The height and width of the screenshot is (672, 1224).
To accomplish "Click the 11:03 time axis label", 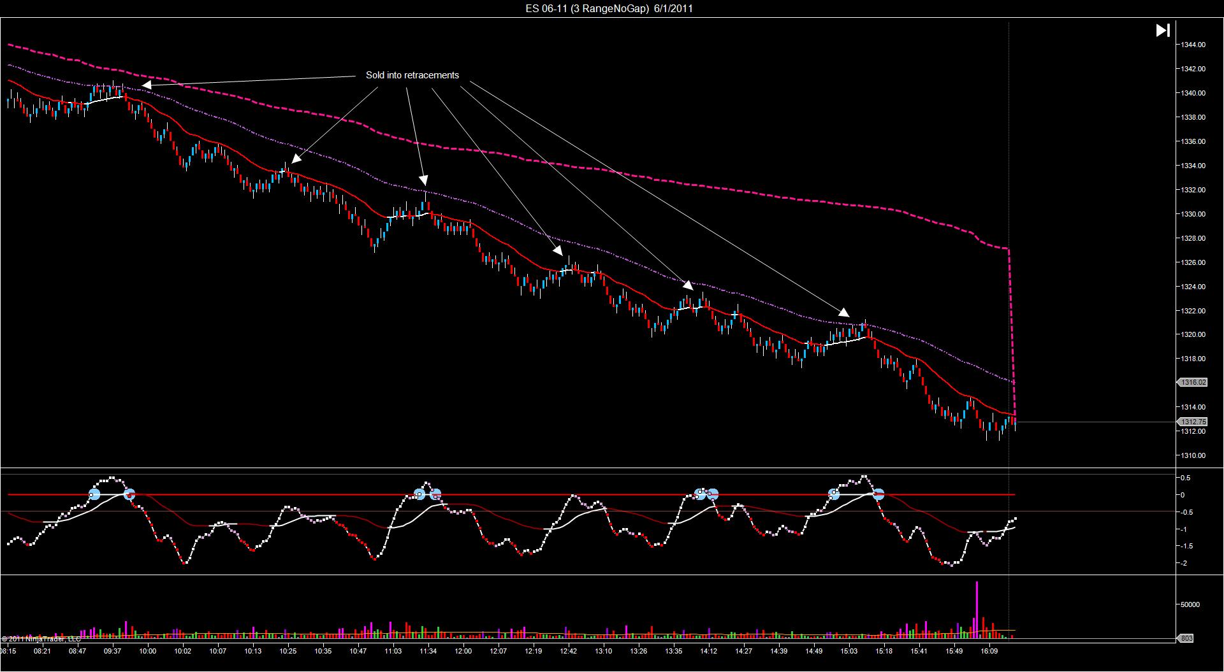I will (393, 651).
